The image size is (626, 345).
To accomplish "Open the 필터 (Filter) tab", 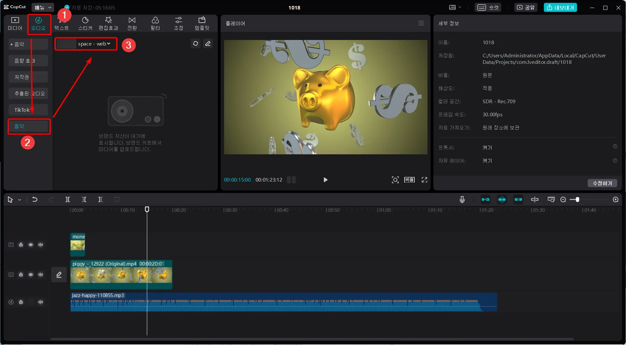I will (x=155, y=24).
